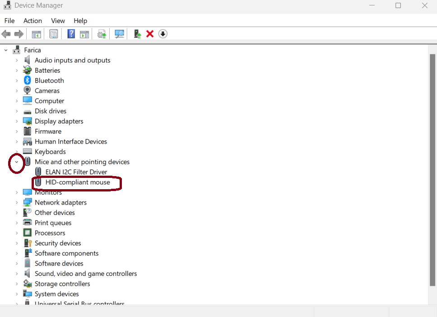Click Show/Hide Console Tree toolbar icon
The width and height of the screenshot is (437, 317).
pos(37,34)
